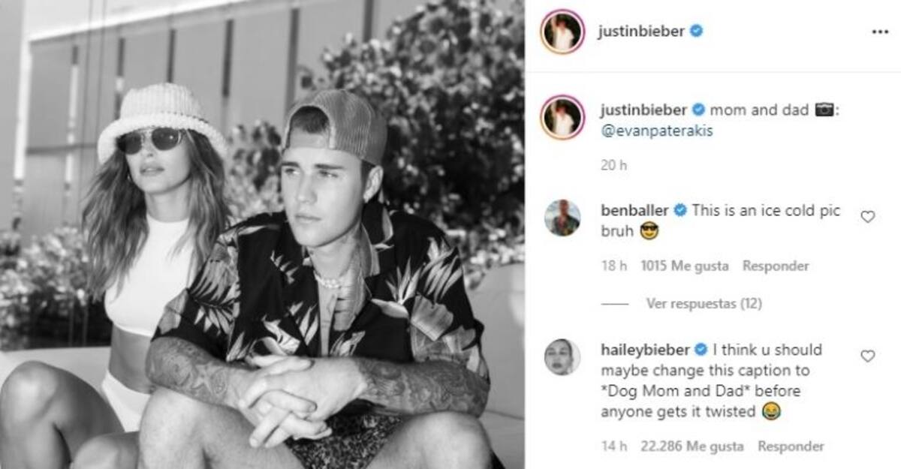Click the benballer username link

point(636,210)
